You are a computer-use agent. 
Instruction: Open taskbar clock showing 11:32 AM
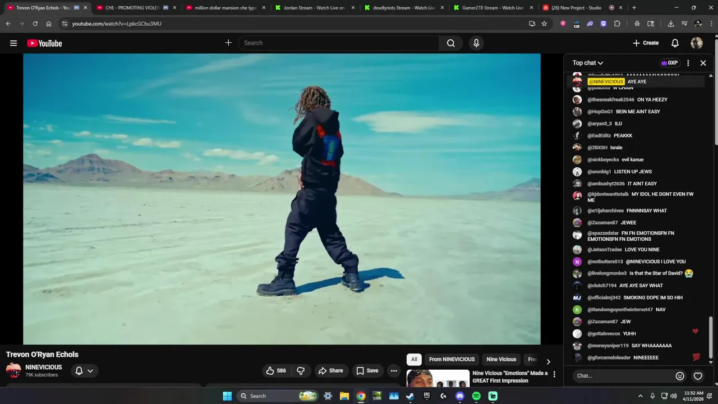coord(693,396)
